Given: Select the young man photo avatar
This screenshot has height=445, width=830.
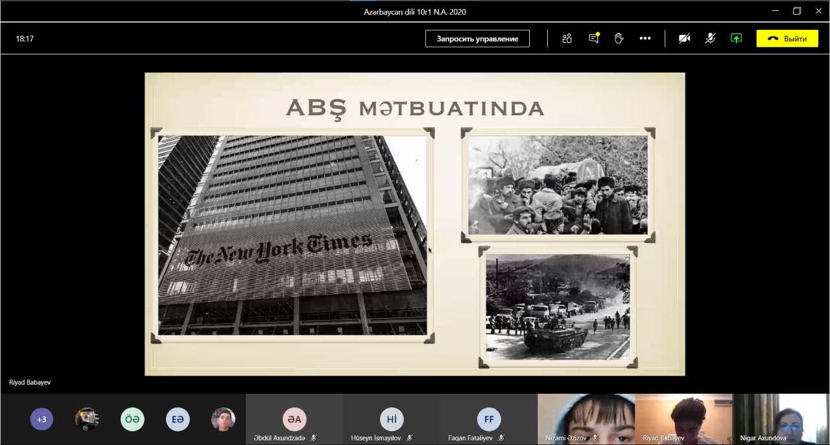Looking at the screenshot, I should pos(223,420).
